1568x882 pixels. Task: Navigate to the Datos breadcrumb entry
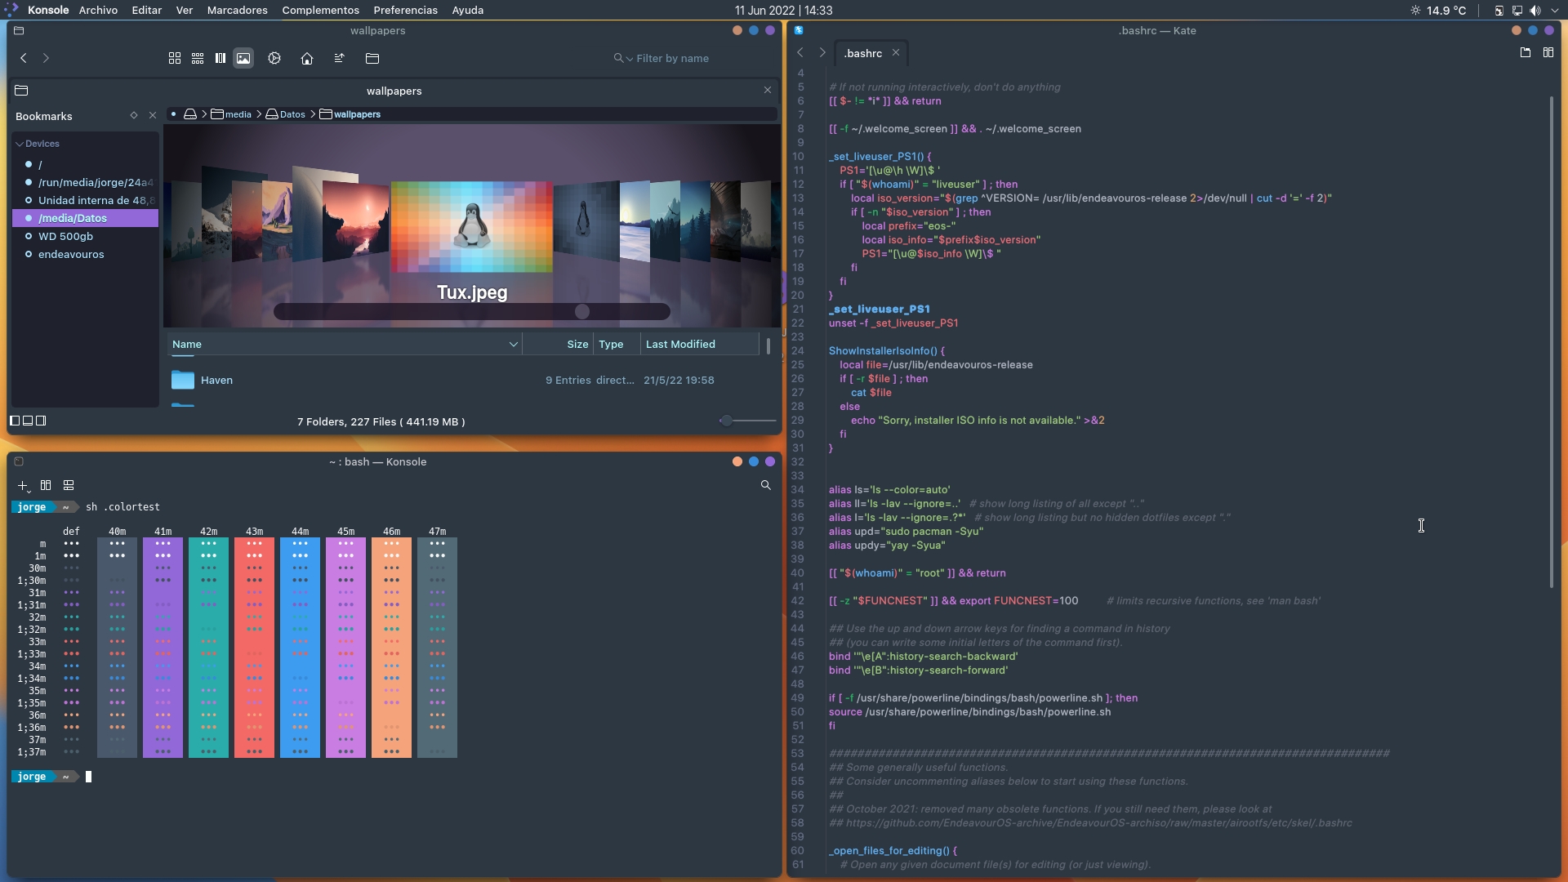coord(292,114)
